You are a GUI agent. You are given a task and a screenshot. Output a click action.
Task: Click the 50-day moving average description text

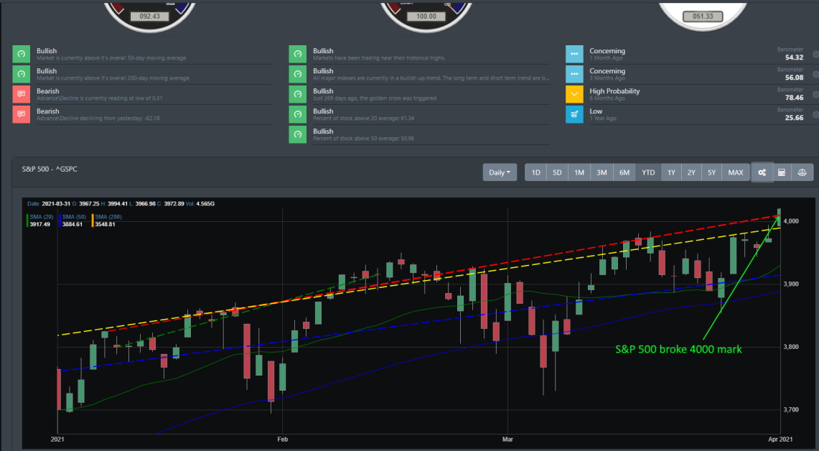[x=111, y=58]
